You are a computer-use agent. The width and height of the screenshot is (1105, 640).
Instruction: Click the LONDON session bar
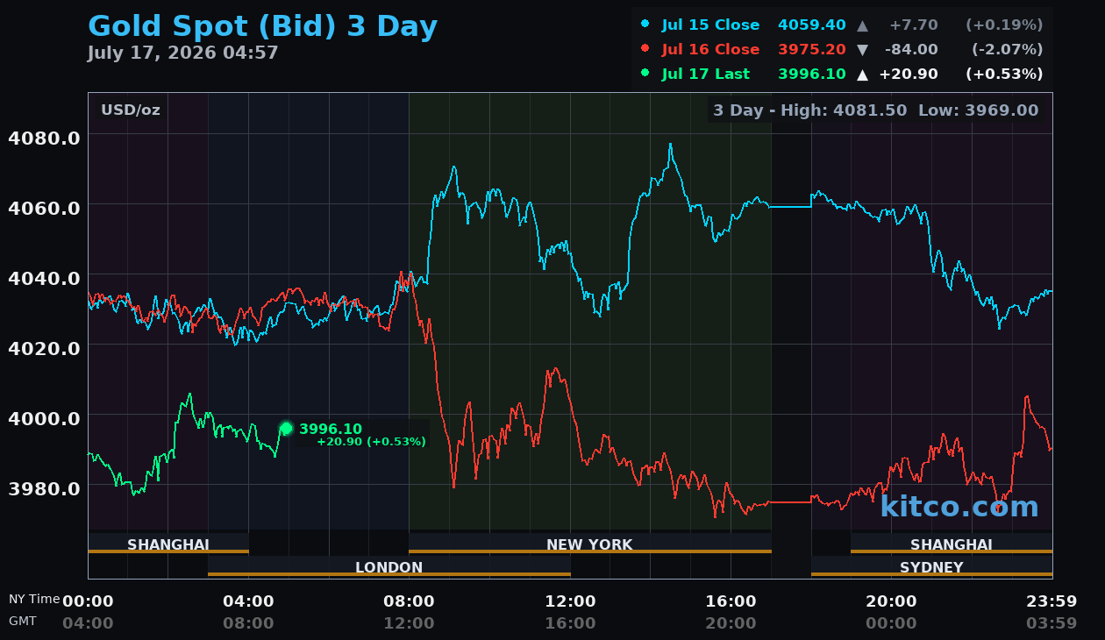389,566
